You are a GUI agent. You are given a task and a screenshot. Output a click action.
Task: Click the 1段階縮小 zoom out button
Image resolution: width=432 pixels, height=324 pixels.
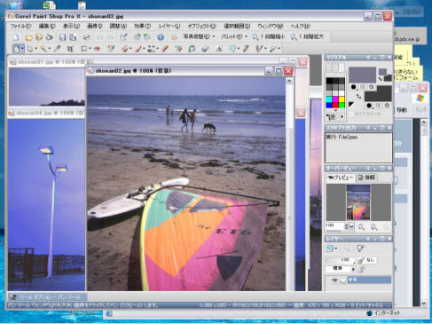[x=269, y=36]
